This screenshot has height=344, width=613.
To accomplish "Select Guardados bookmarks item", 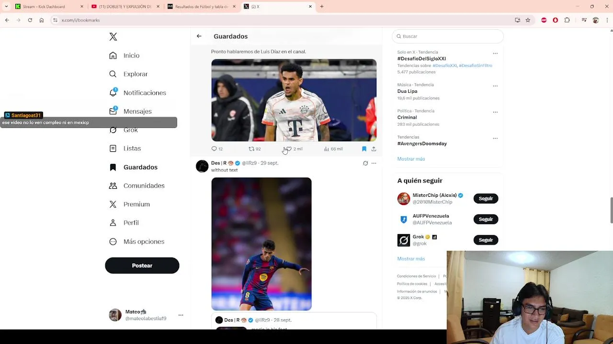I will 133,167.
